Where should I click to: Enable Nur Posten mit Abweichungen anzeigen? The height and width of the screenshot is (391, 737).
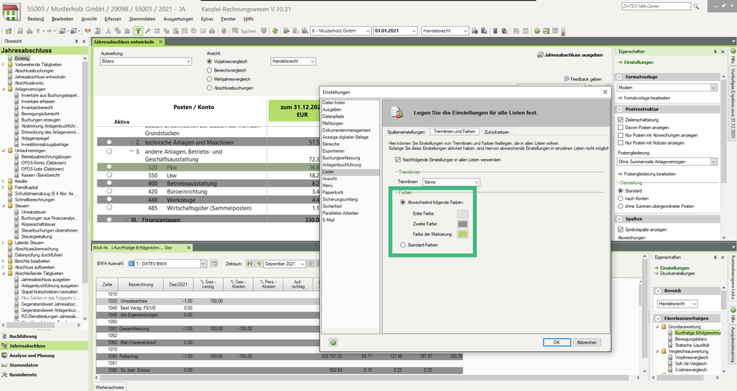tap(620, 135)
